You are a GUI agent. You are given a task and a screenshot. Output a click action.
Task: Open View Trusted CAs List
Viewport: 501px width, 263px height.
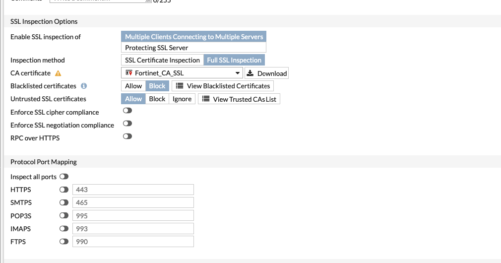[239, 99]
